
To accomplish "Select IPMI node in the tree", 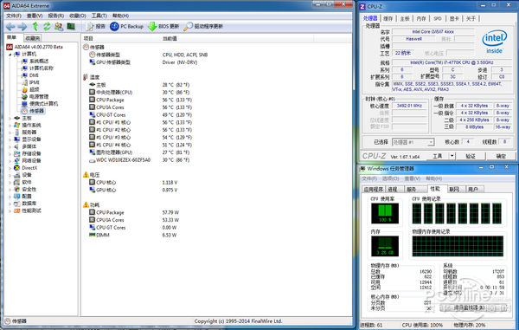I will (30, 82).
